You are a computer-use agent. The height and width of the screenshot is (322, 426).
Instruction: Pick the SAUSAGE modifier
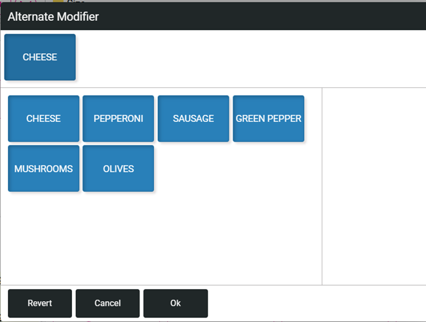[193, 119]
